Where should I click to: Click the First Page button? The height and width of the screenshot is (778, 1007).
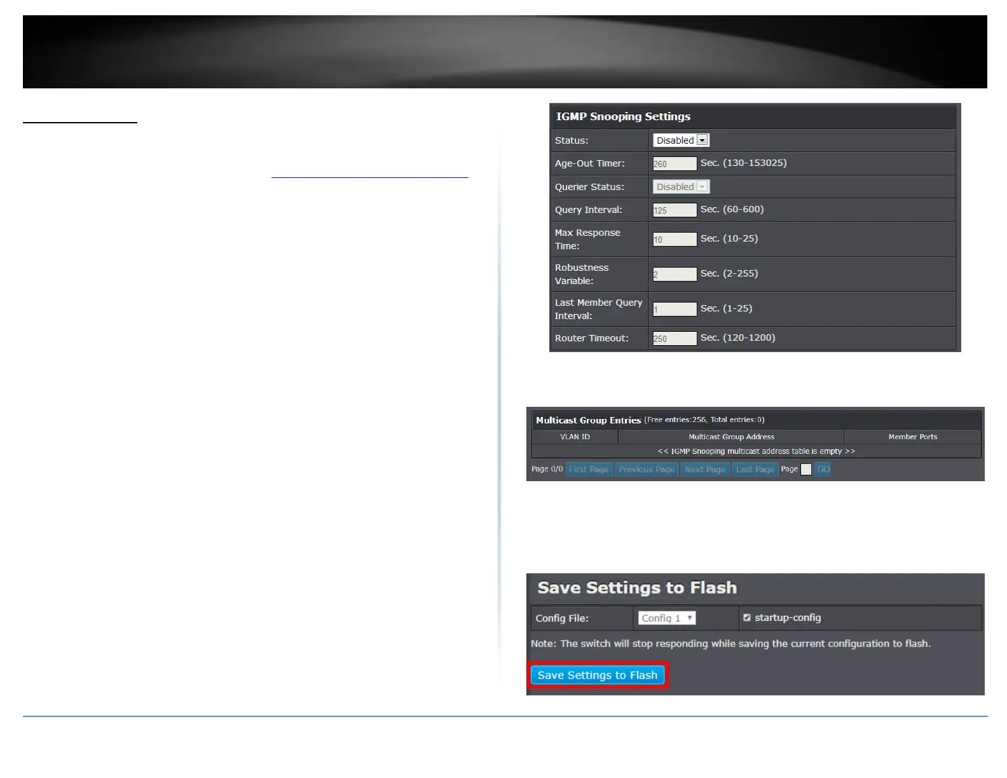[589, 470]
